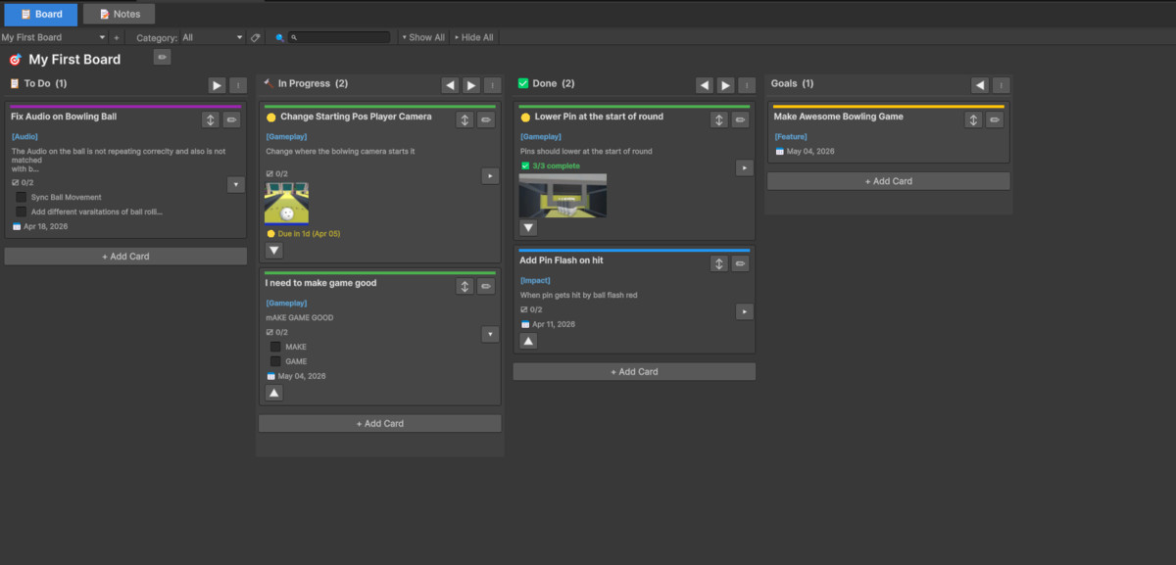Check the Sync Ball Movement checkbox

coord(22,197)
